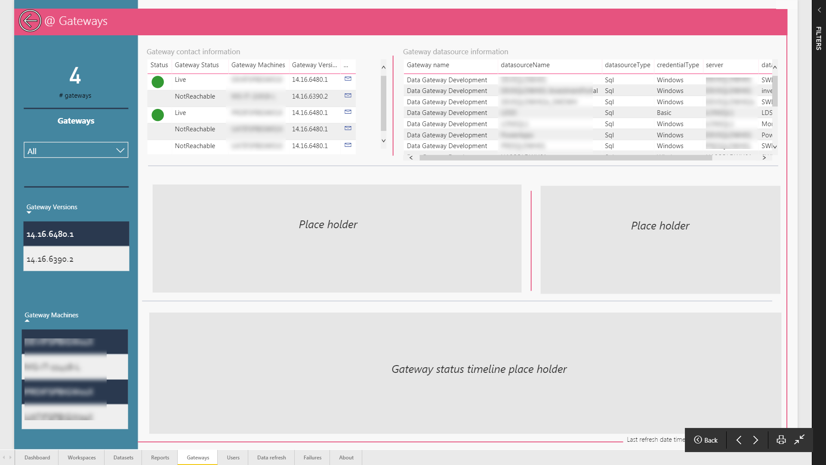Exit full screen using collapse arrows icon
826x465 pixels.
click(x=799, y=440)
